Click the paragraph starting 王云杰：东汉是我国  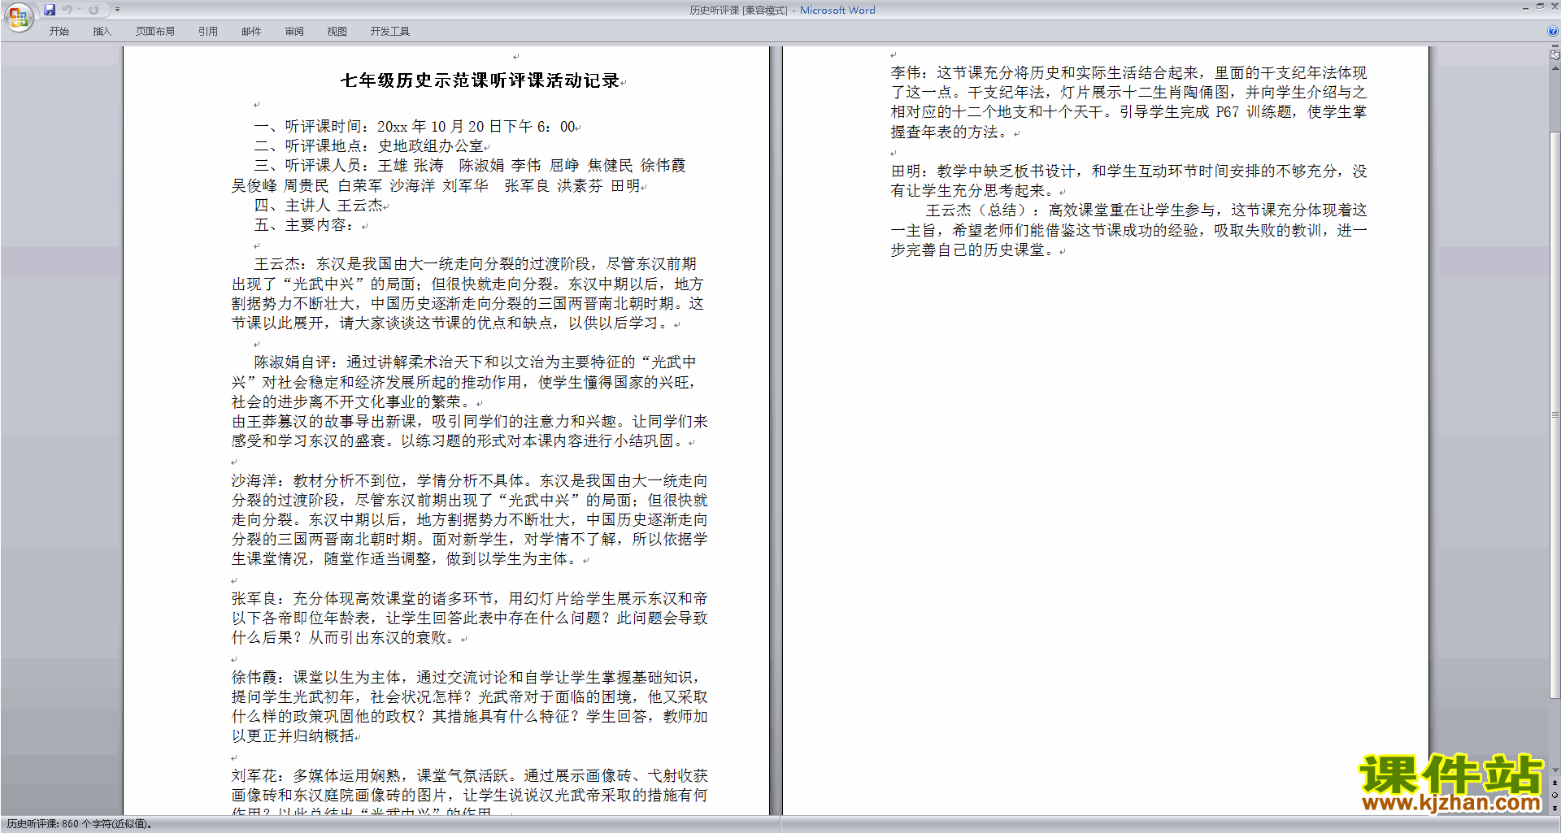point(468,293)
